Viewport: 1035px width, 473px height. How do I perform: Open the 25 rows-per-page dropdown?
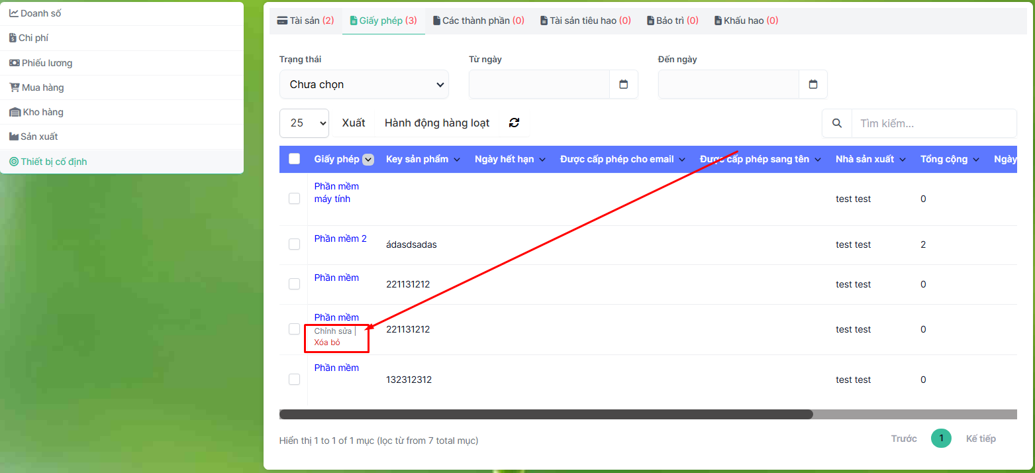(304, 123)
